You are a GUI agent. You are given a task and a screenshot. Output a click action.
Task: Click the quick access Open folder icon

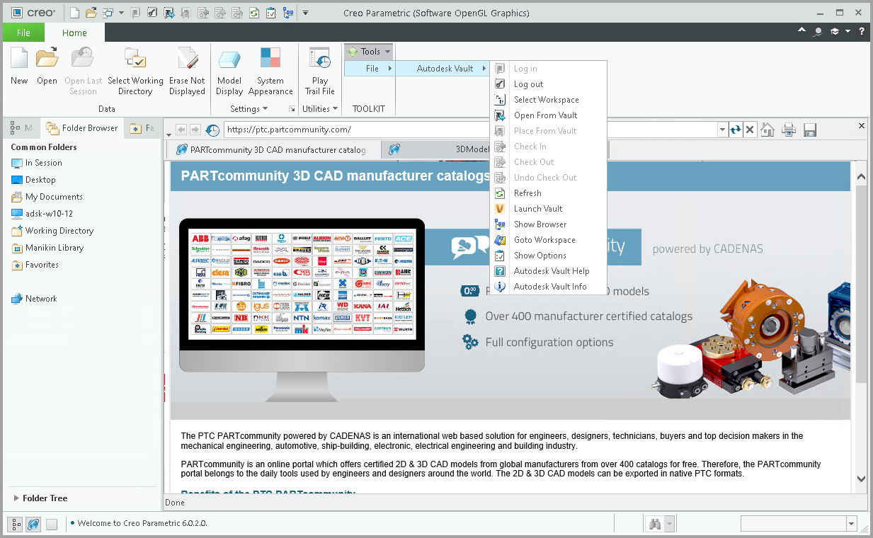point(91,13)
